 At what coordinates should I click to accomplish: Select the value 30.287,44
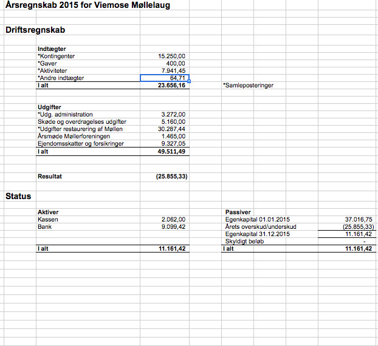point(171,129)
